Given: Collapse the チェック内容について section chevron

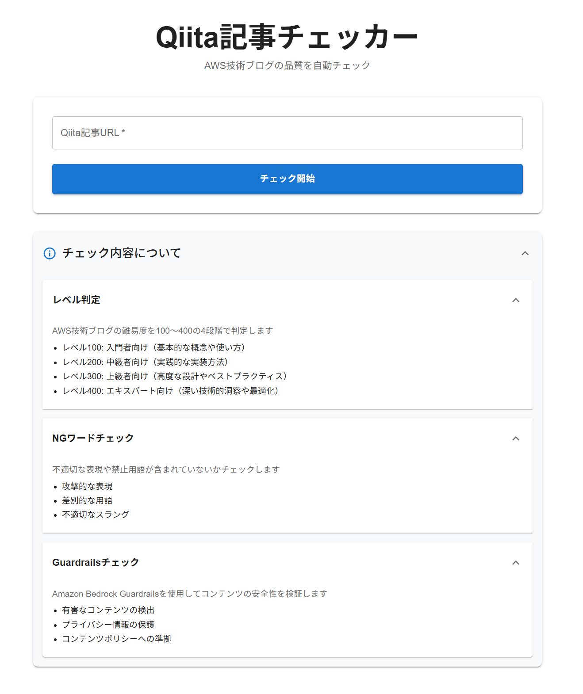Looking at the screenshot, I should click(x=525, y=253).
